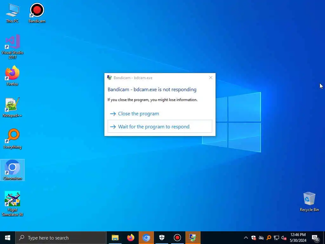
Task: Select the Firefox desktop shortcut
Action: tap(12, 76)
